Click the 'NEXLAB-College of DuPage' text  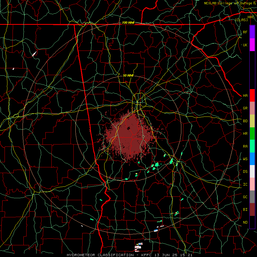[228, 3]
